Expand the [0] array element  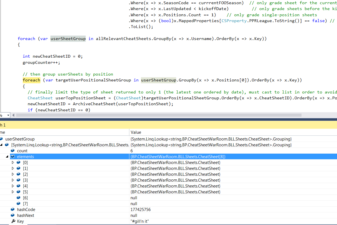[x=13, y=163]
